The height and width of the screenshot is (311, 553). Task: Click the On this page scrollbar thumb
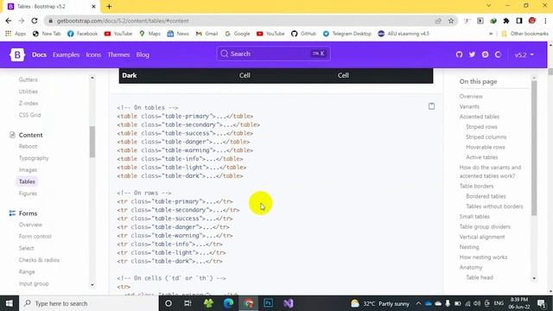[x=534, y=148]
